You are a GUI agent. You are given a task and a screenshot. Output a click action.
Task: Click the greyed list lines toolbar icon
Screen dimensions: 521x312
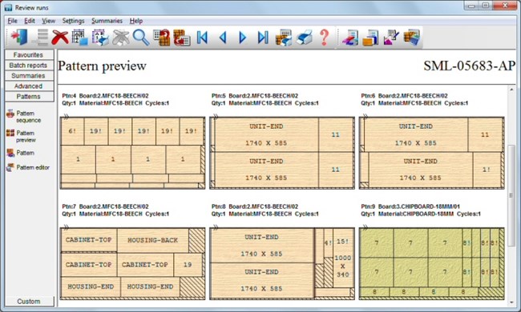coord(40,37)
